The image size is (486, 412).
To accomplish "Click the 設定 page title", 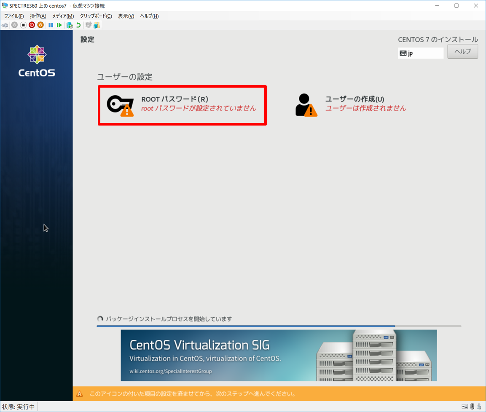I will click(87, 40).
